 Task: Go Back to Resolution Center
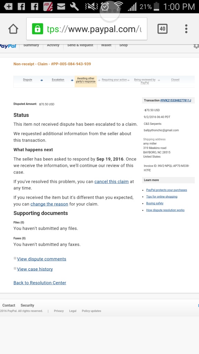[x=40, y=283]
